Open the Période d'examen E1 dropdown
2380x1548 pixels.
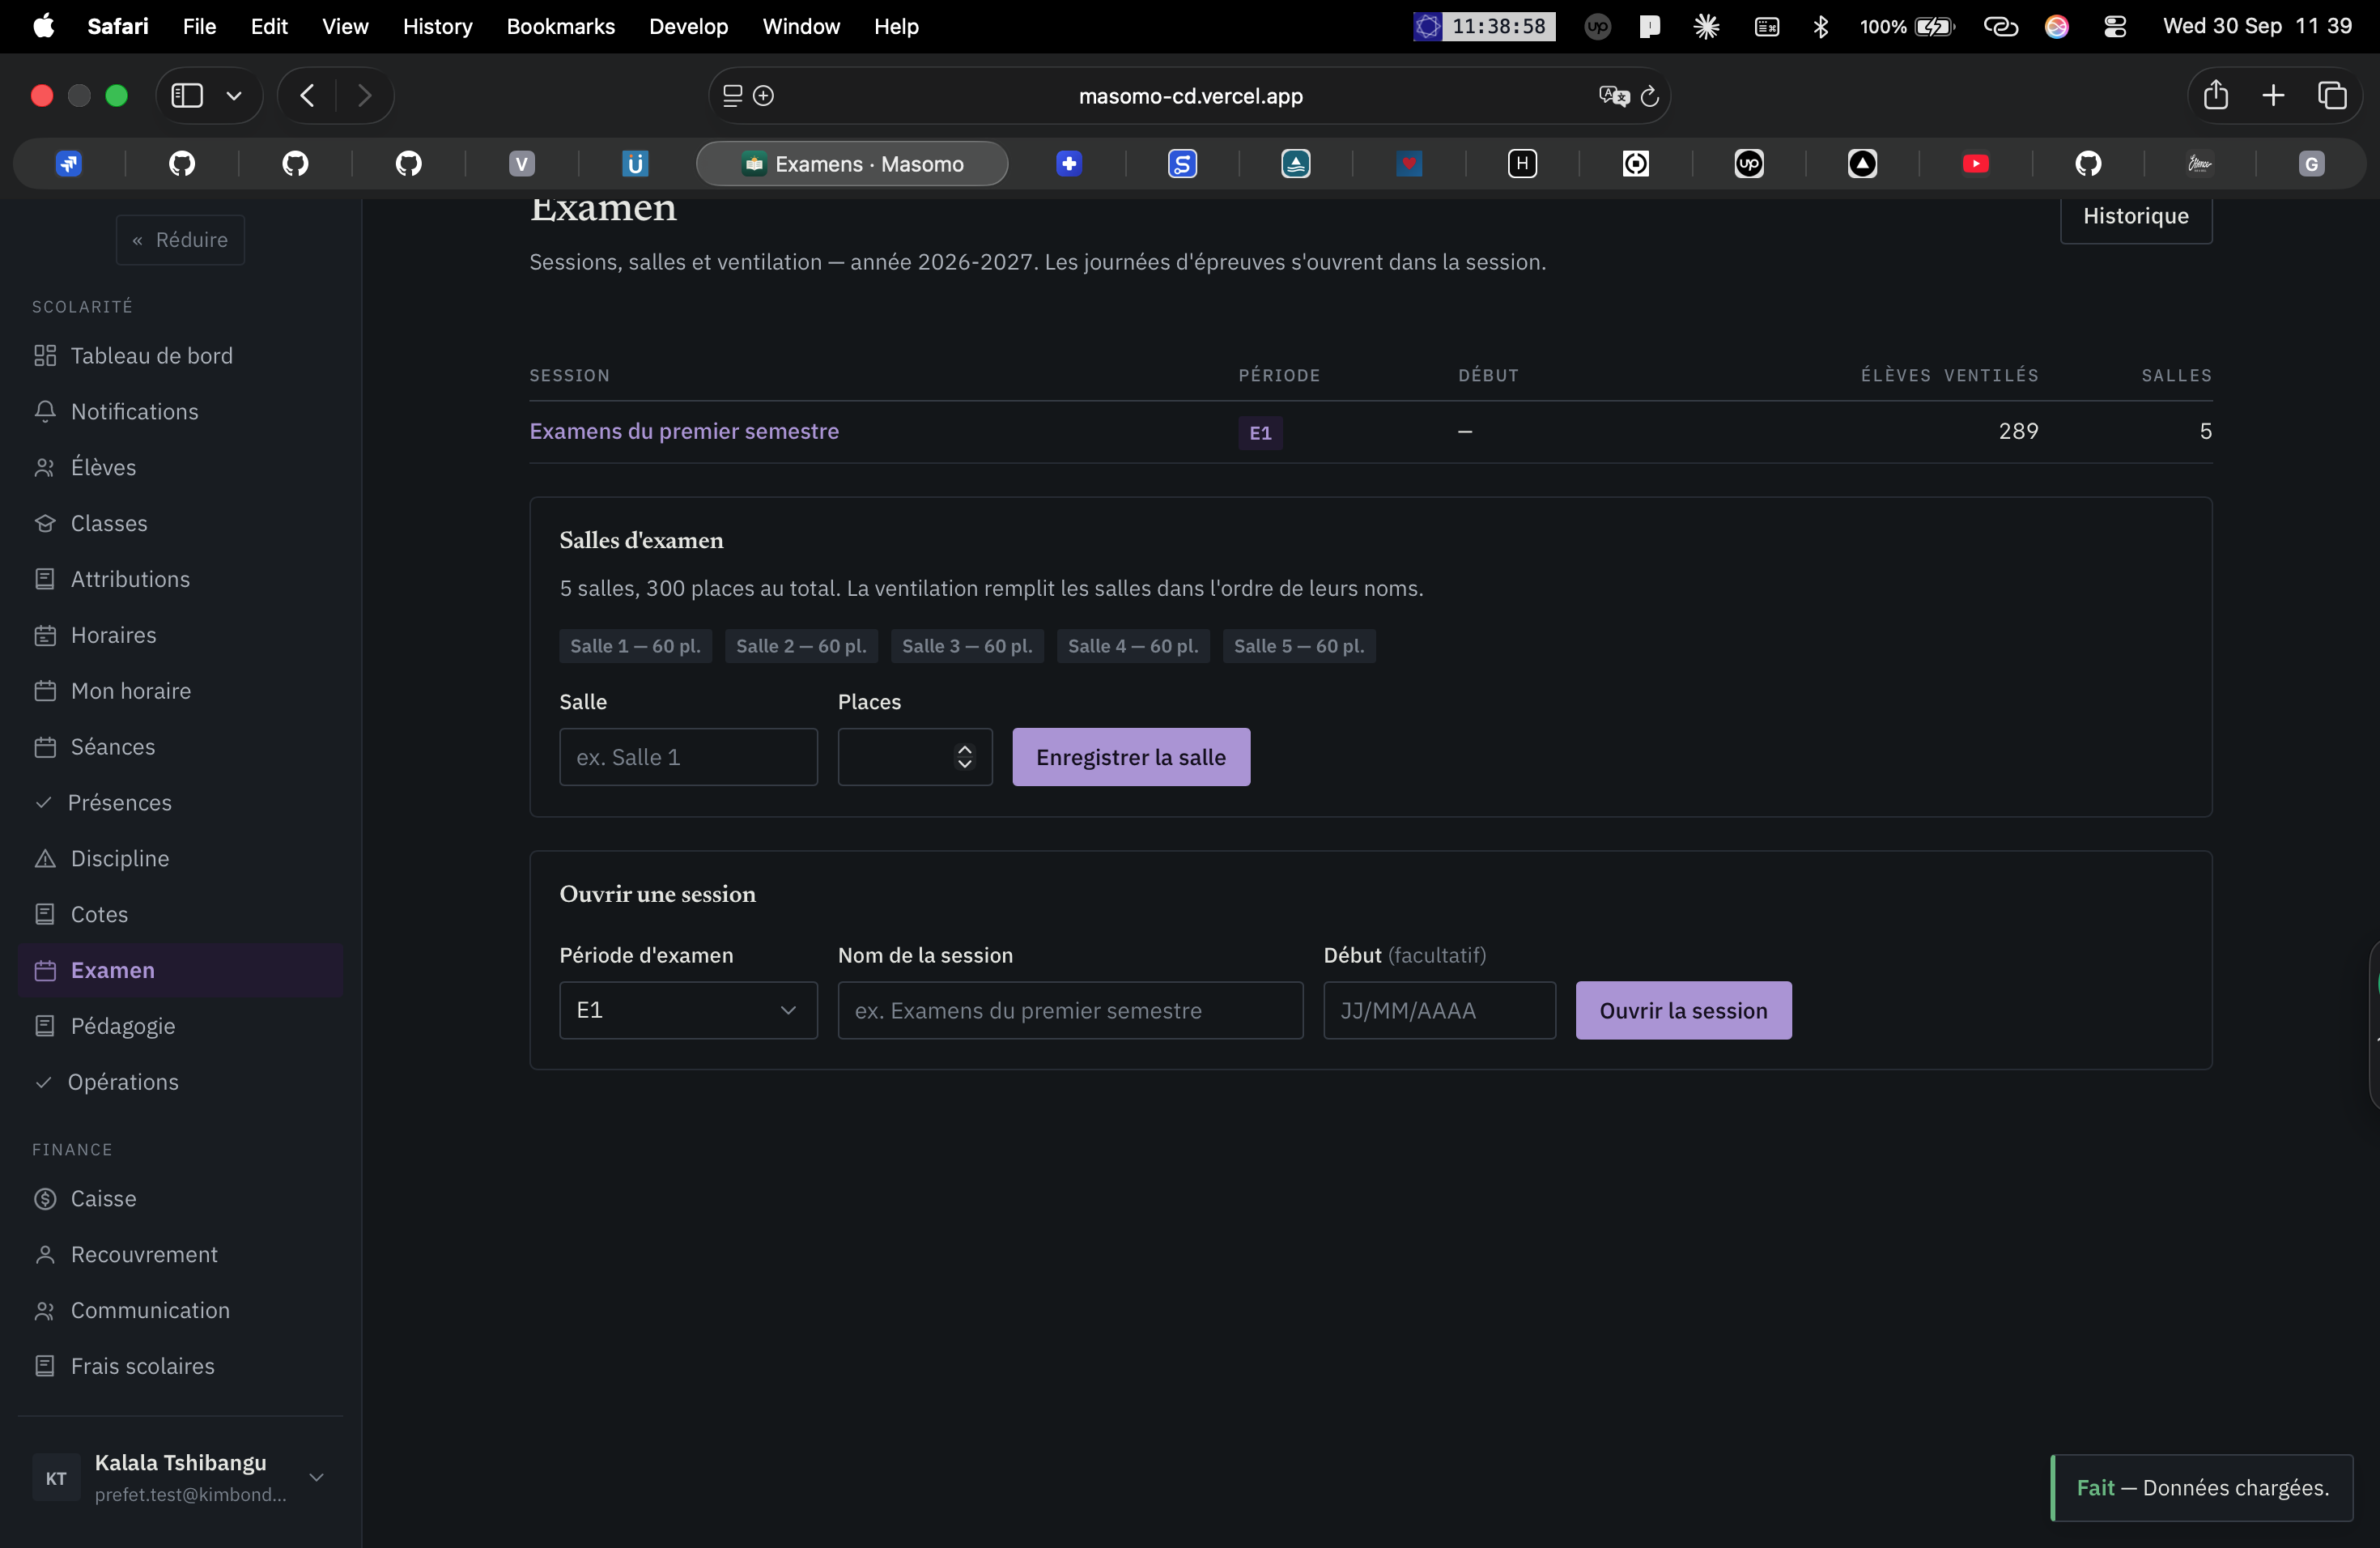(688, 1010)
